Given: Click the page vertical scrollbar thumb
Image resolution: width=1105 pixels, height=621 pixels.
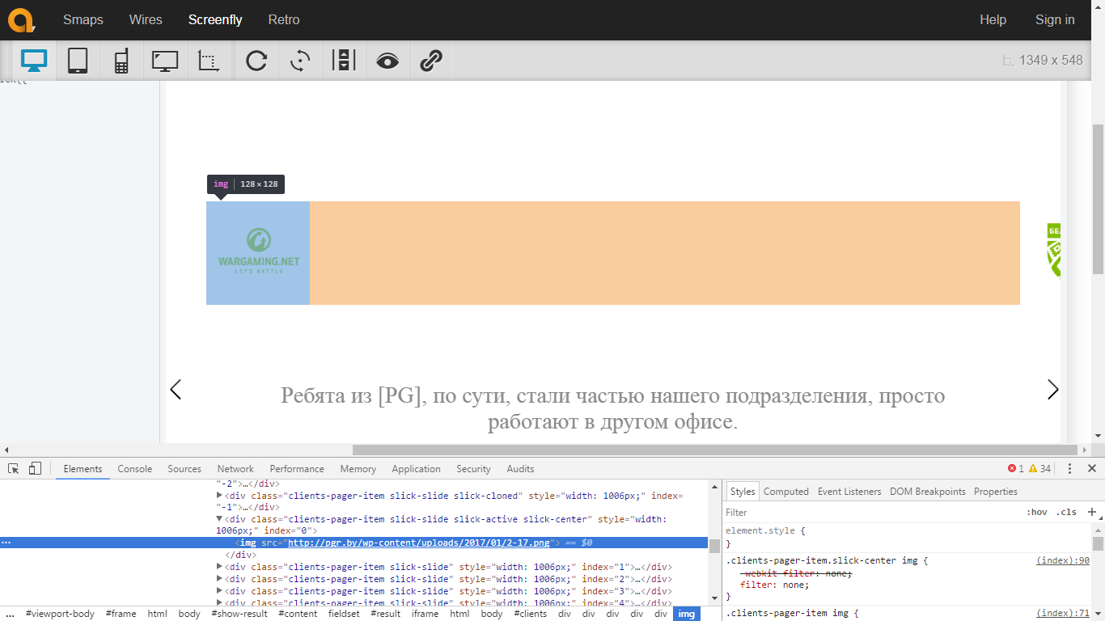Looking at the screenshot, I should 1098,198.
